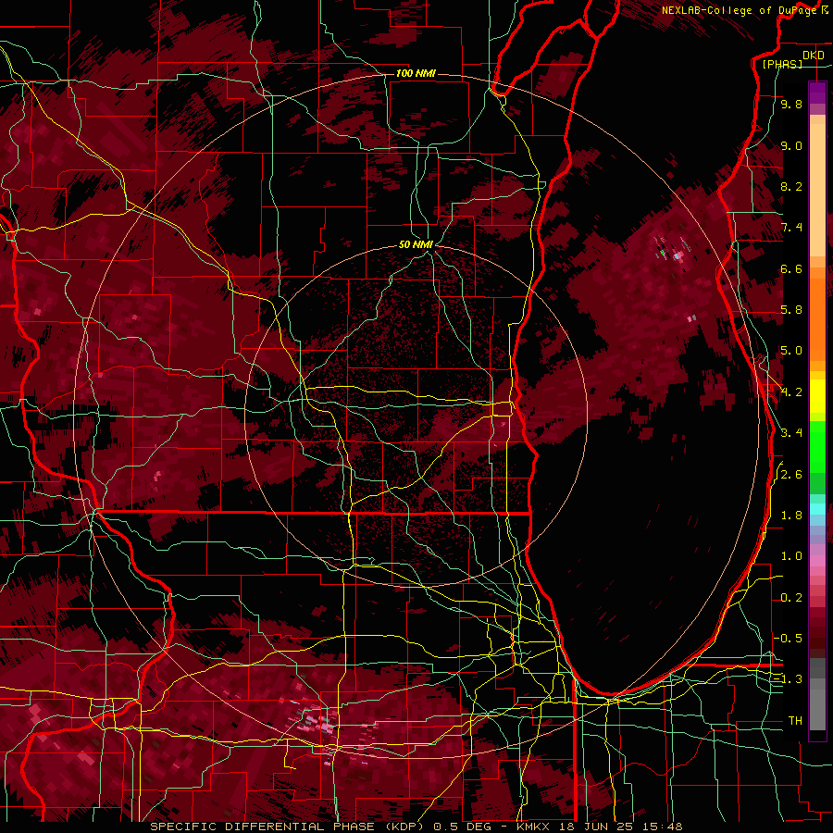
Task: Click the DKD product label above the scale
Action: coord(814,56)
